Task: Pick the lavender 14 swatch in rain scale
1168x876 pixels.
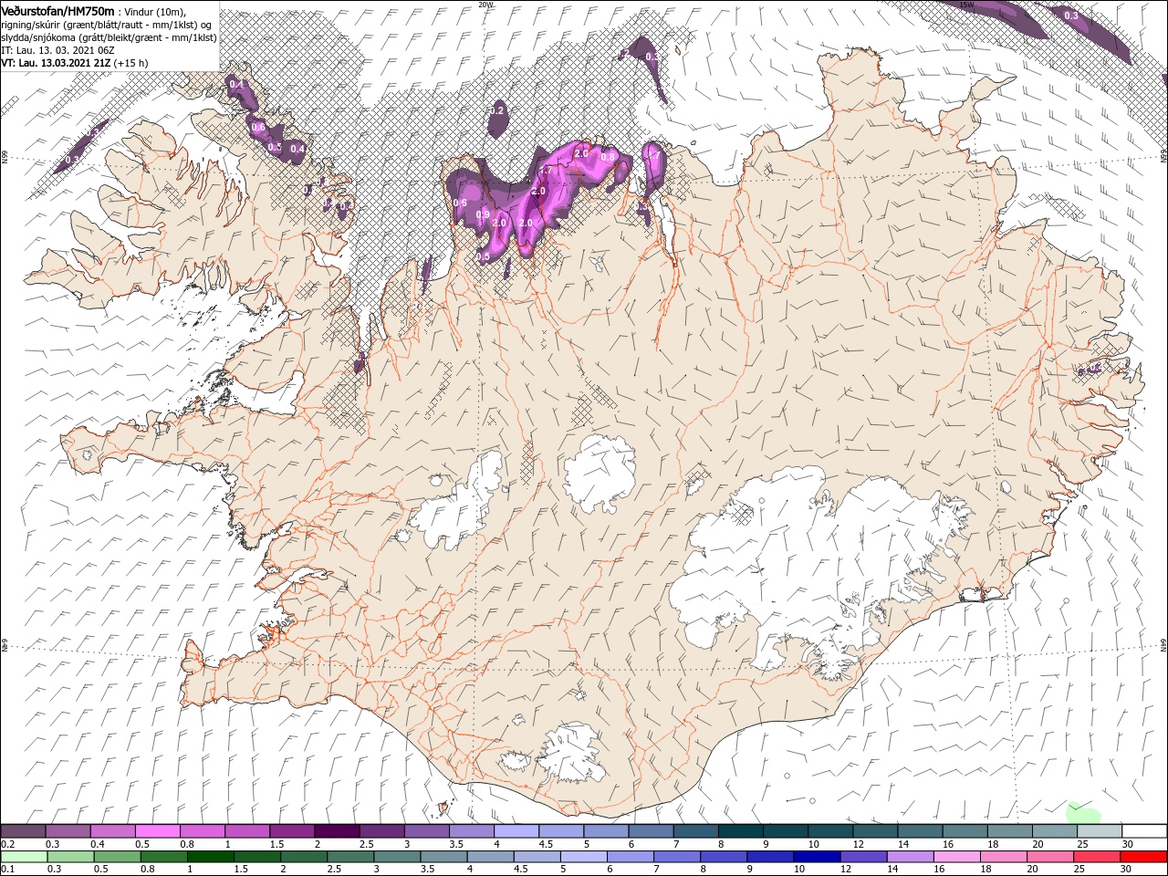Action: click(x=910, y=857)
